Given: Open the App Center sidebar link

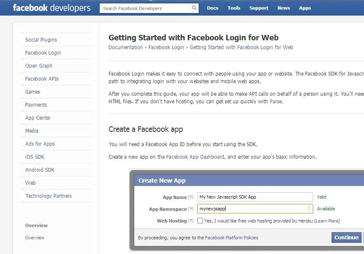Looking at the screenshot, I should click(38, 118).
